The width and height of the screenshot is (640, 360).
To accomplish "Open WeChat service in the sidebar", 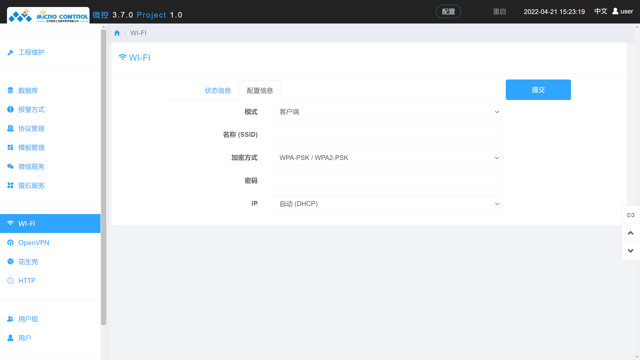I will point(31,166).
